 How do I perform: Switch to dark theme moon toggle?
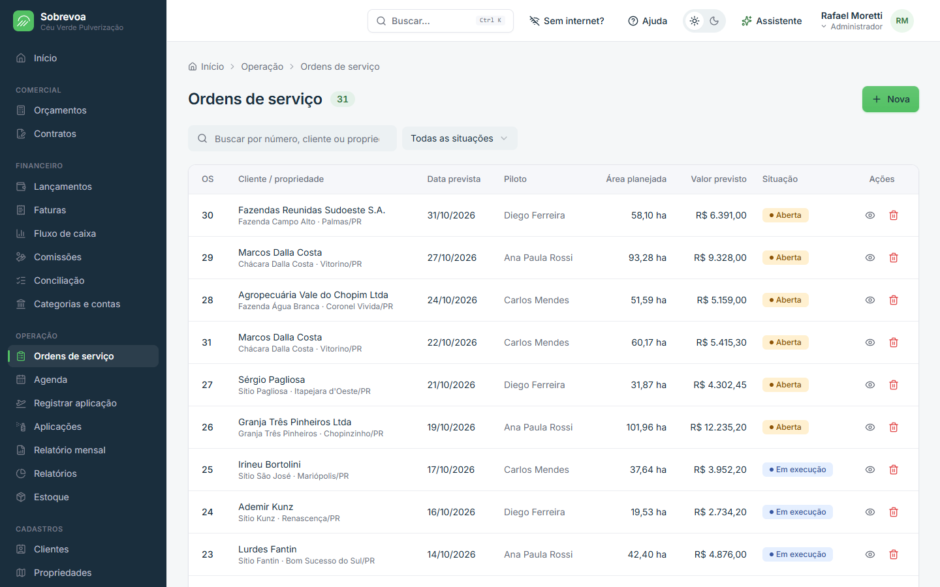click(x=714, y=21)
